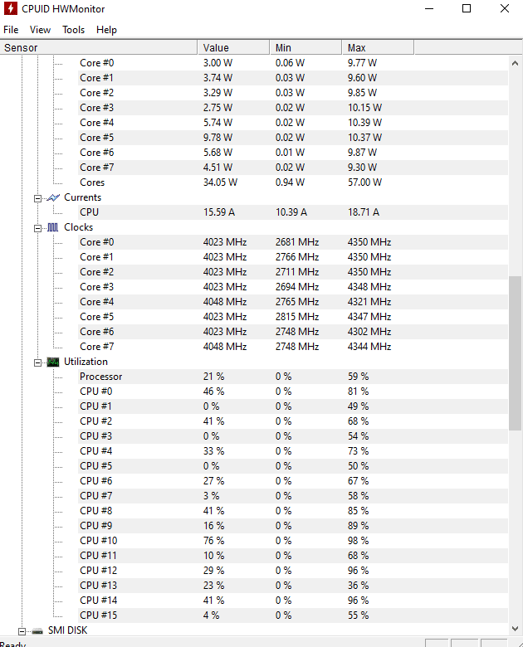Viewport: 523px width, 647px height.
Task: Click the Currents graph icon
Action: [53, 197]
